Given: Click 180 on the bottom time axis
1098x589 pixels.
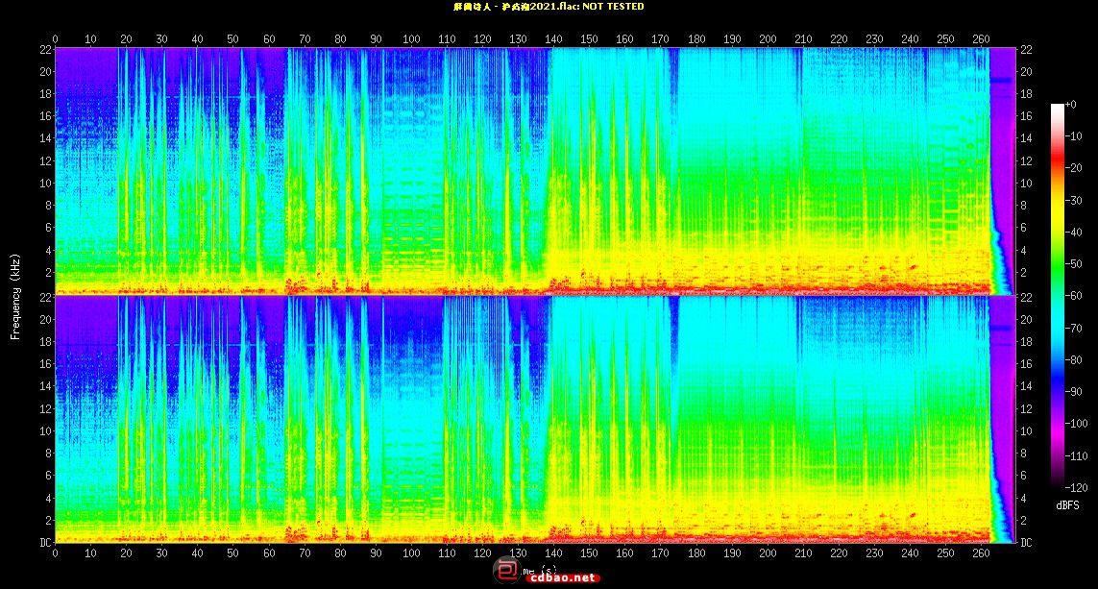Looking at the screenshot, I should point(696,553).
